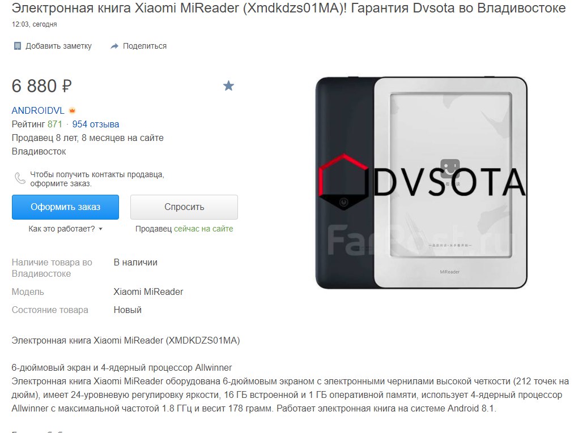
Task: Click the listing title heading
Action: pyautogui.click(x=288, y=8)
